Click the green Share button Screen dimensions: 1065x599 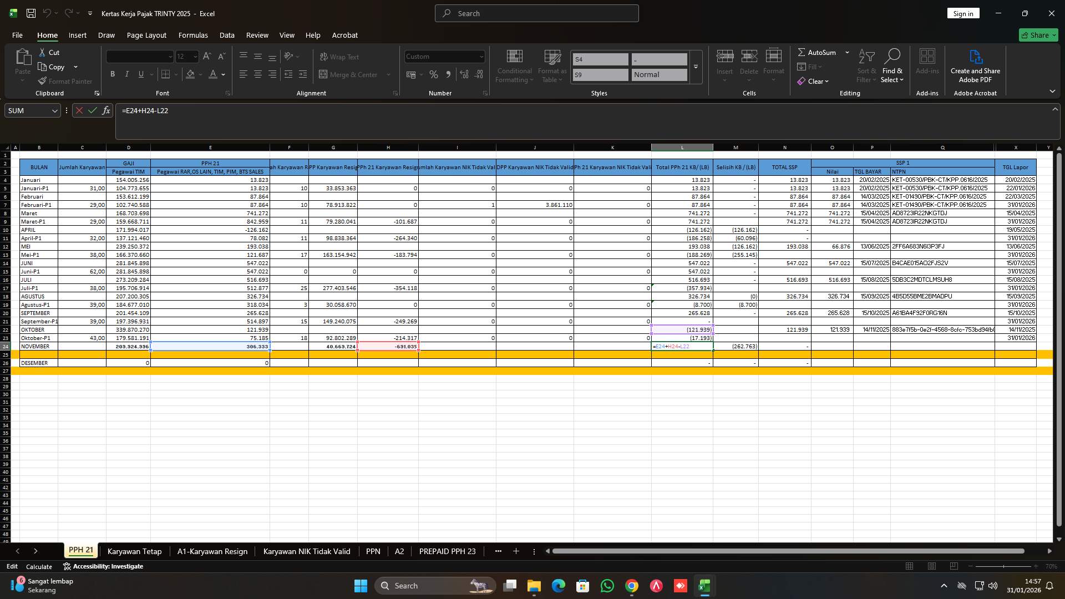1038,34
